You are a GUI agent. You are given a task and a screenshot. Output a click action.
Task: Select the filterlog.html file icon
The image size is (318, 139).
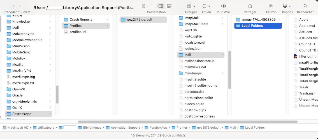click(x=296, y=56)
